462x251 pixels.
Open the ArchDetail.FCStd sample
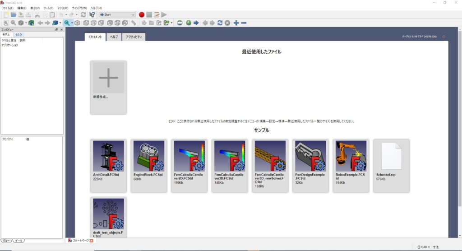point(108,166)
